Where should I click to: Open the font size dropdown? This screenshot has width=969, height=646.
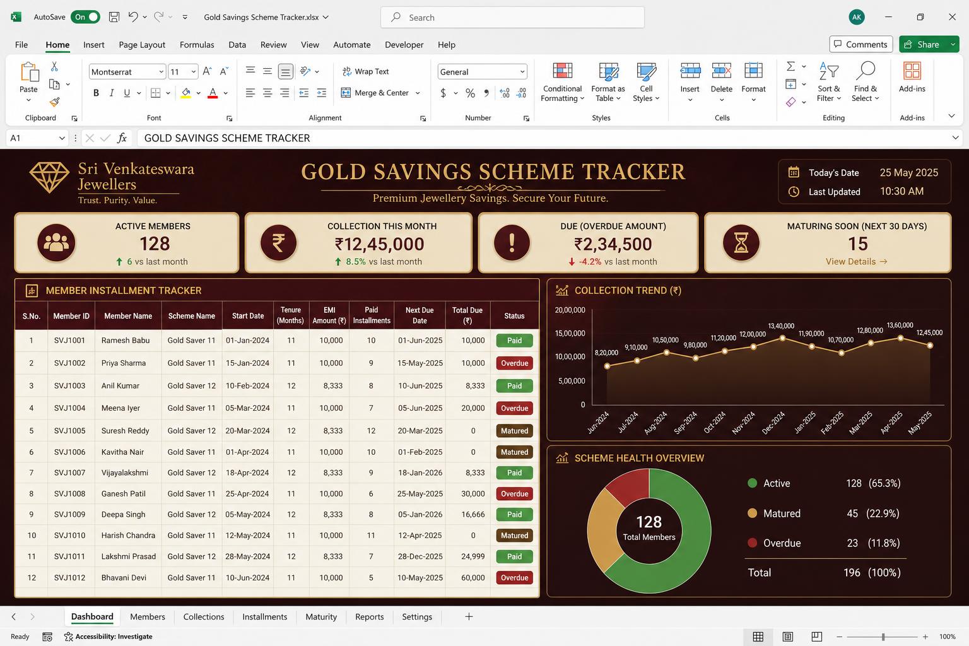[194, 72]
